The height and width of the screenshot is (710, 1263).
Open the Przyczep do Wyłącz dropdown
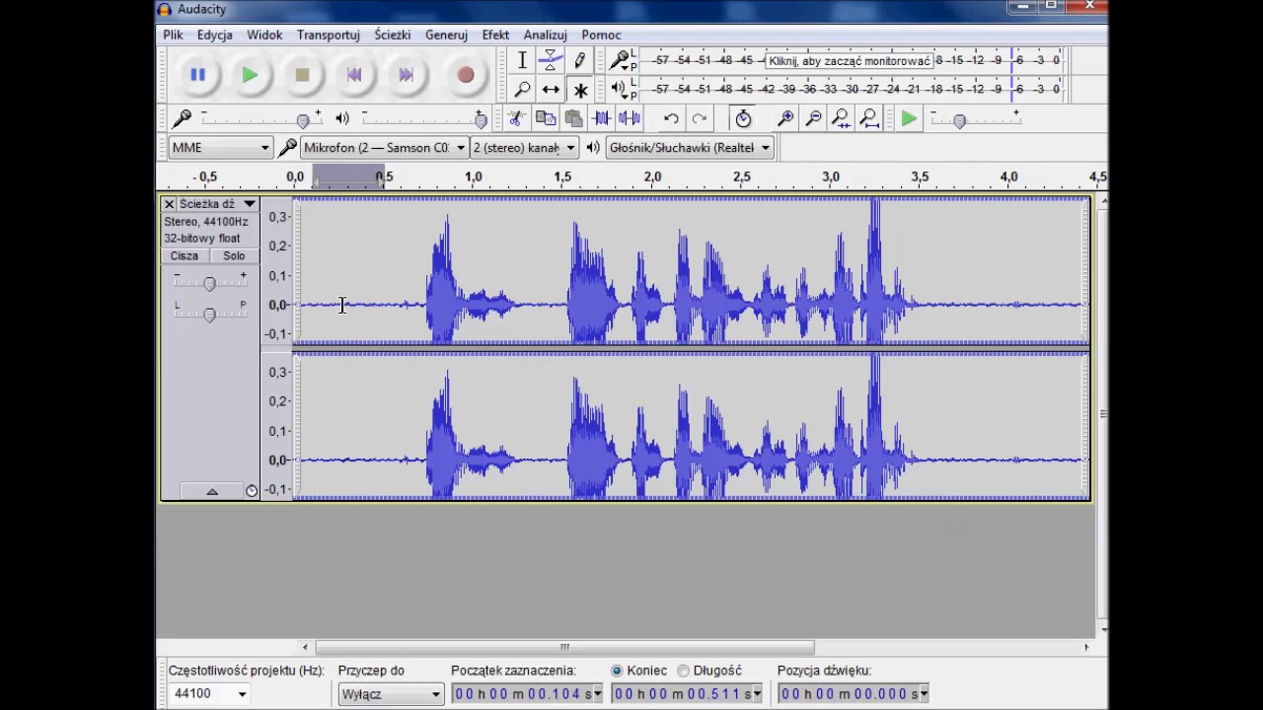coord(391,693)
